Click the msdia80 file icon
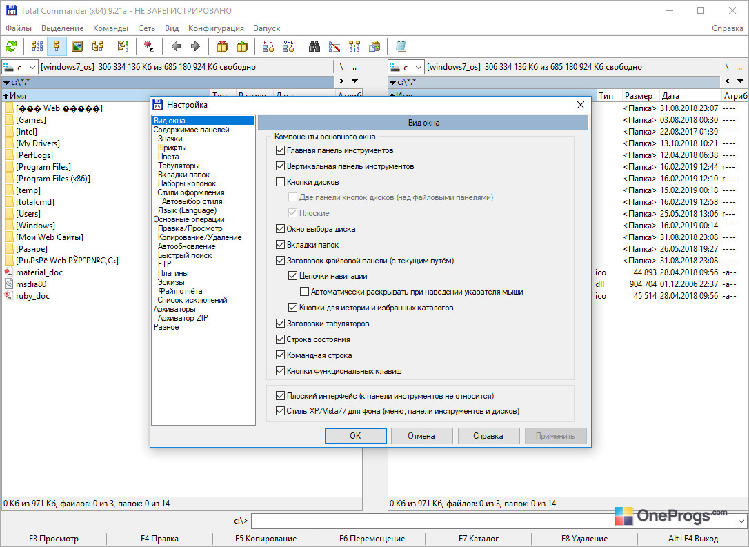The height and width of the screenshot is (547, 749). coord(8,284)
